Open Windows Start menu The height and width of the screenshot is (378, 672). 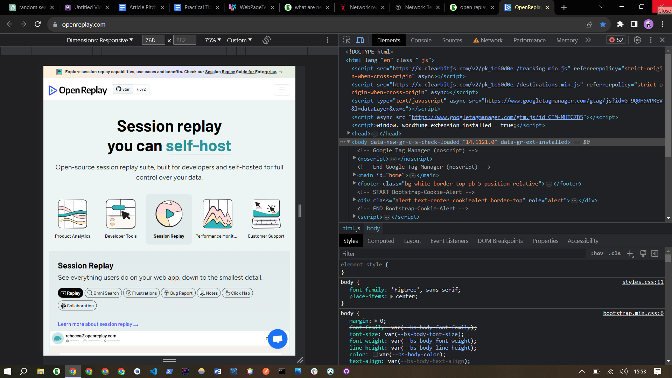click(8, 371)
